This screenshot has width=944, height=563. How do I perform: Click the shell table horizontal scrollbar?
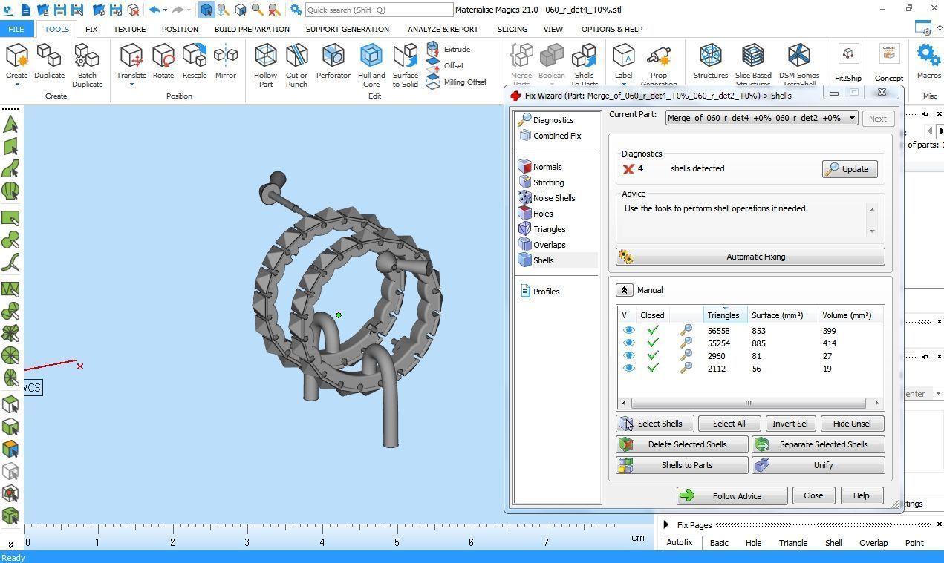(x=750, y=403)
